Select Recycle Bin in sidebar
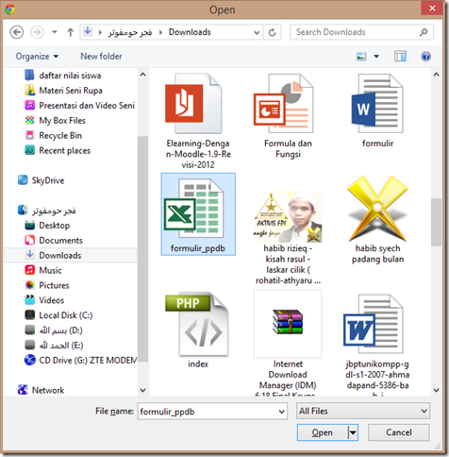Viewport: 449px width, 457px height. pyautogui.click(x=54, y=136)
